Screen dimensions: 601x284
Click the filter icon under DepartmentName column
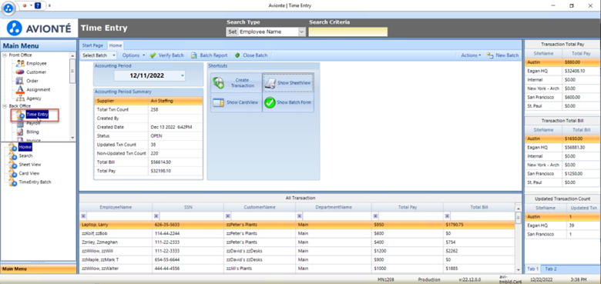click(x=300, y=216)
